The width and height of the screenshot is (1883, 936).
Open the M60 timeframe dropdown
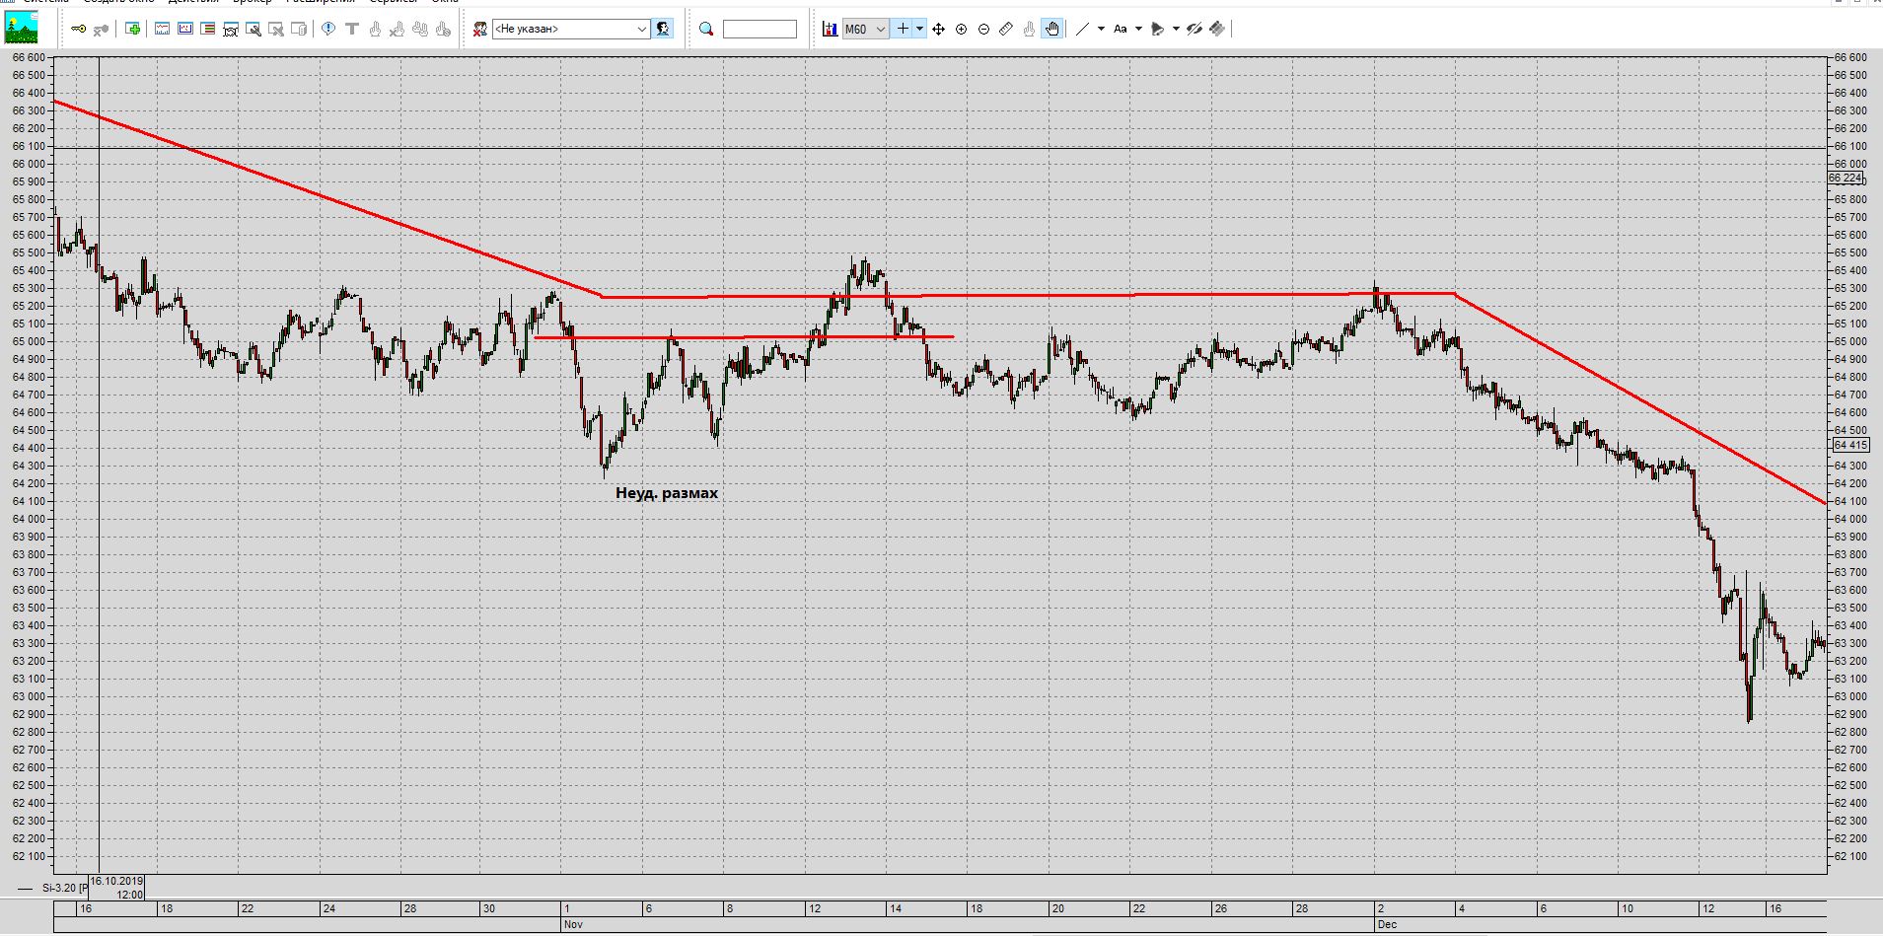[865, 30]
